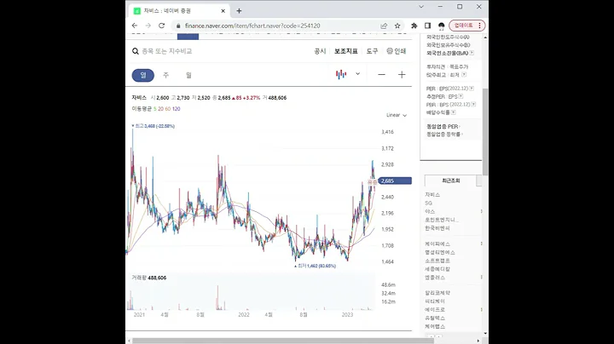Open the 보조지표 indicators menu
Screen dimensions: 614x344
(346, 51)
